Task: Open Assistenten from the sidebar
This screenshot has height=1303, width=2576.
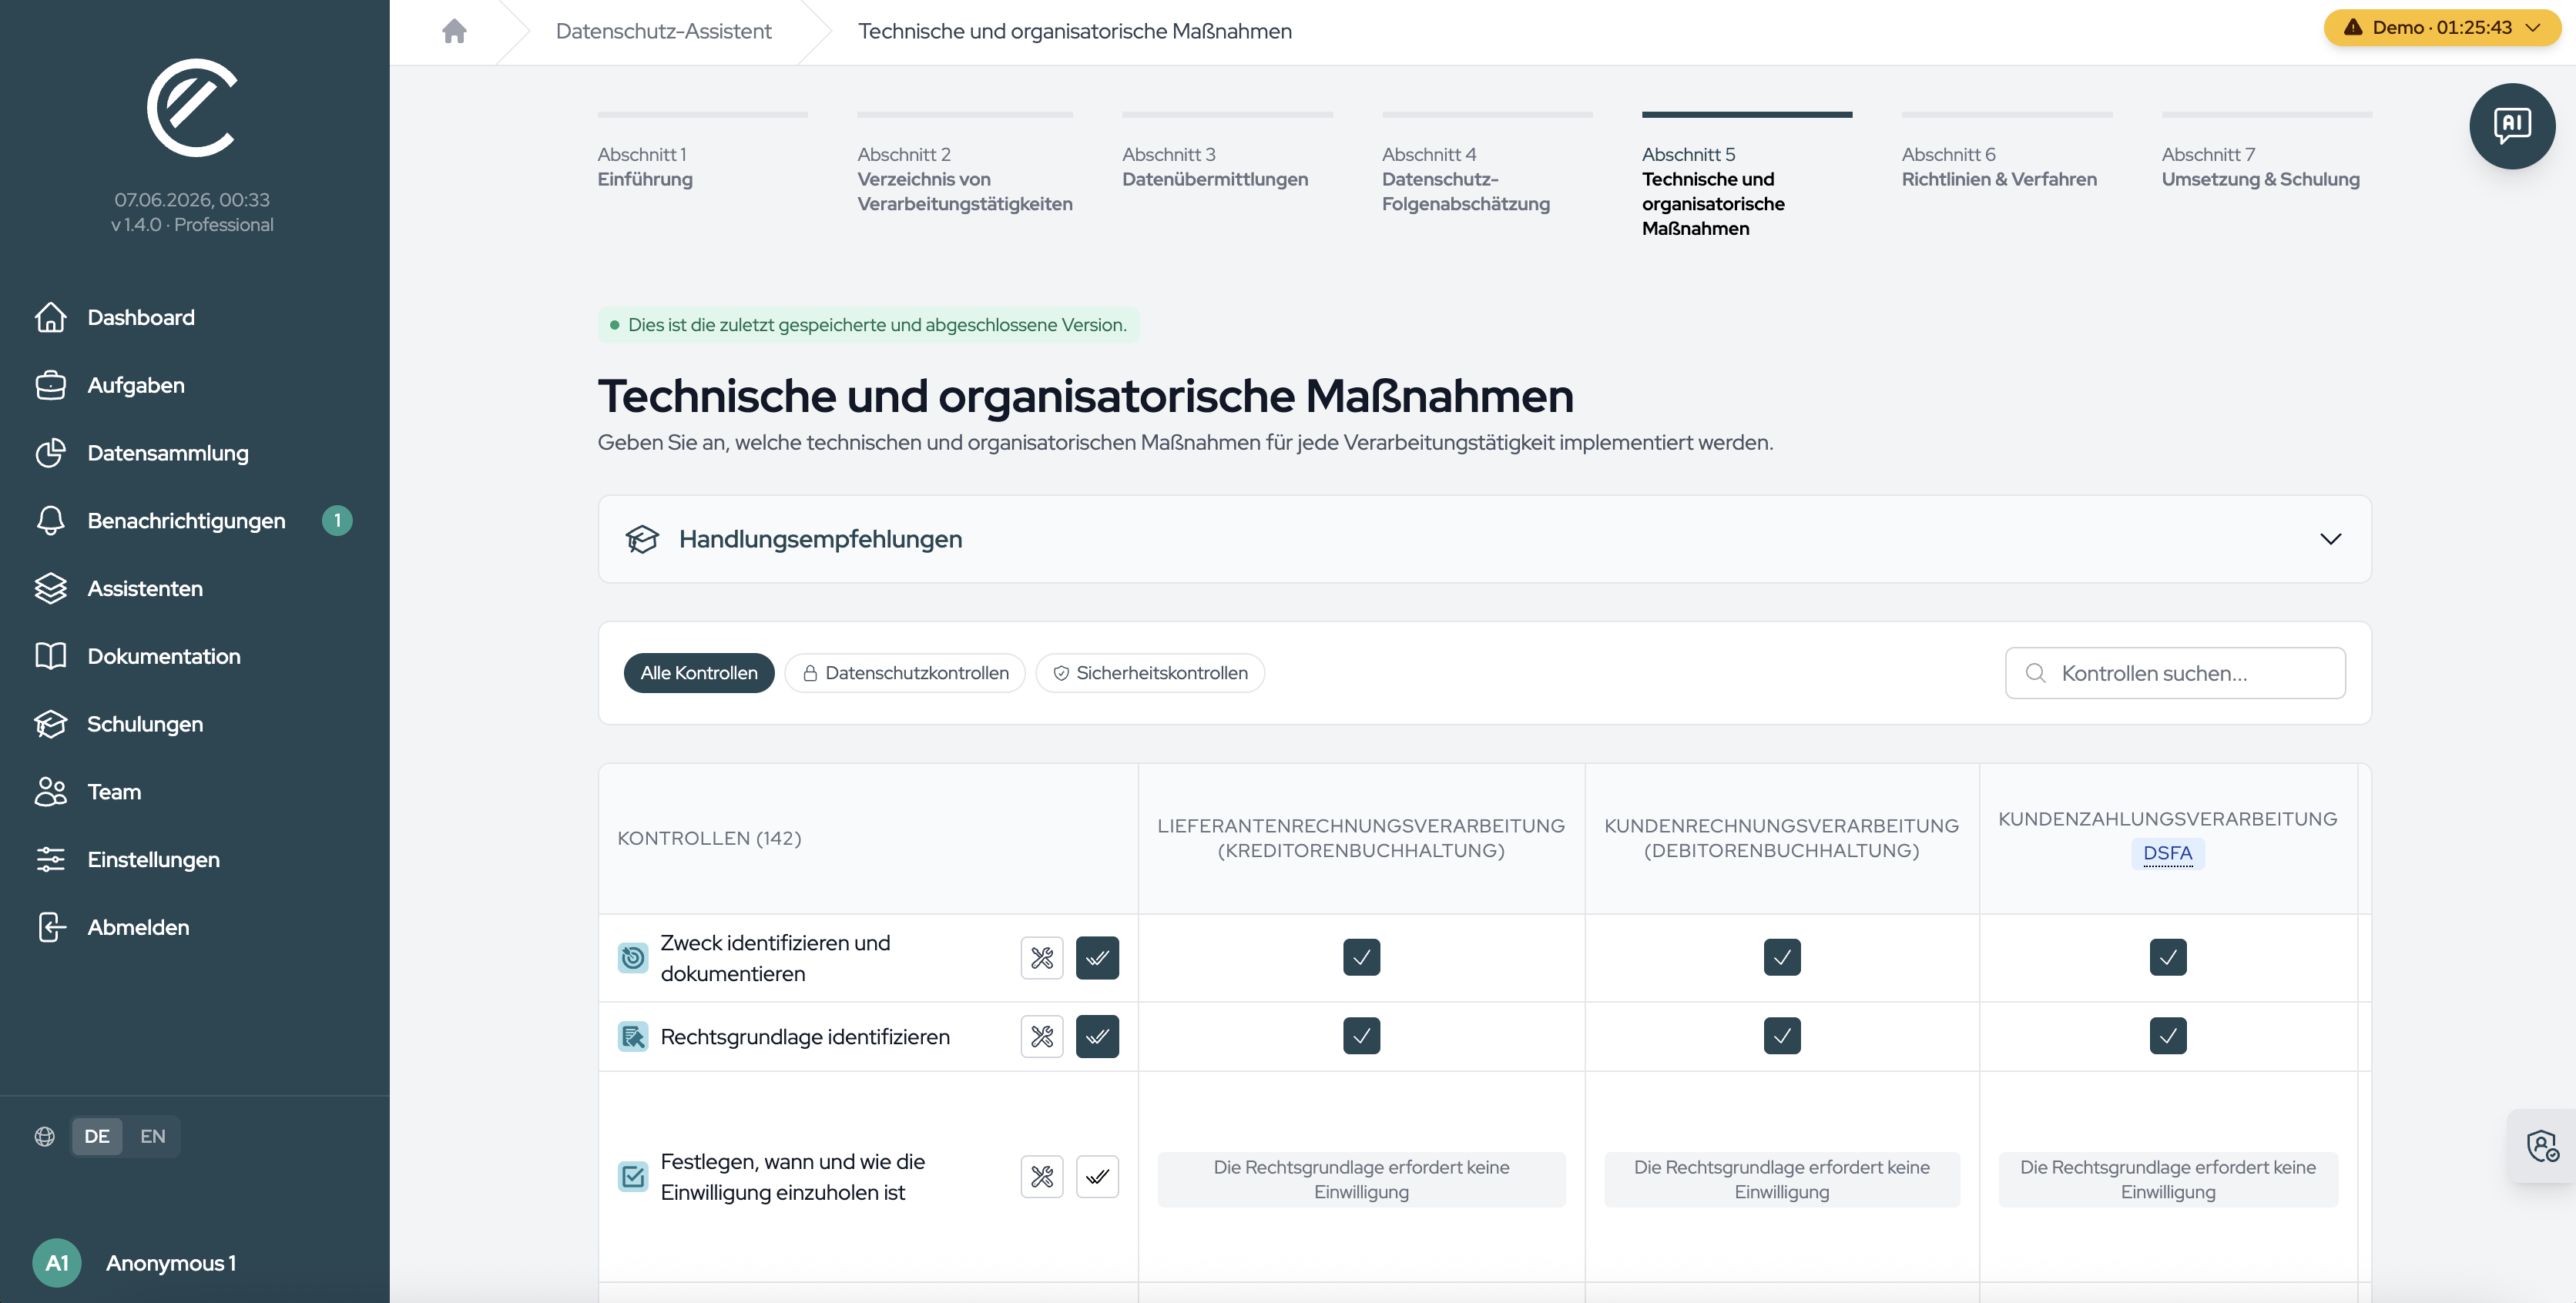Action: pyautogui.click(x=144, y=588)
